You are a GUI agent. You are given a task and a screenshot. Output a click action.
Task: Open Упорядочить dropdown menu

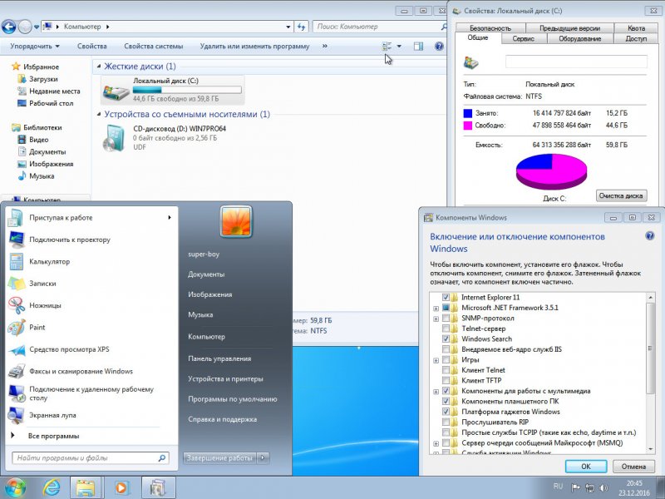[x=35, y=47]
